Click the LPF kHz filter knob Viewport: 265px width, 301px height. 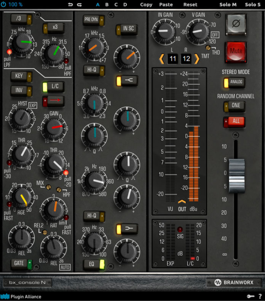(x=24, y=42)
